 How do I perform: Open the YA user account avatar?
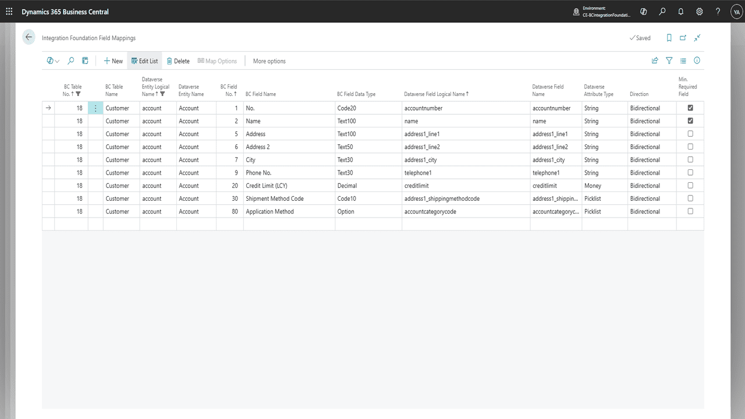[x=736, y=12]
